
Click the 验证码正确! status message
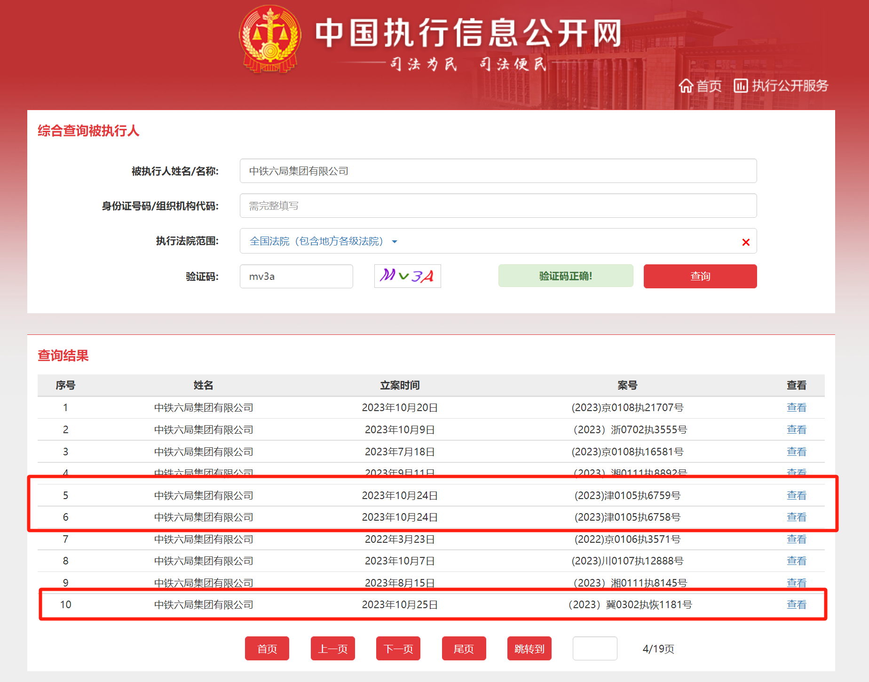(x=566, y=276)
